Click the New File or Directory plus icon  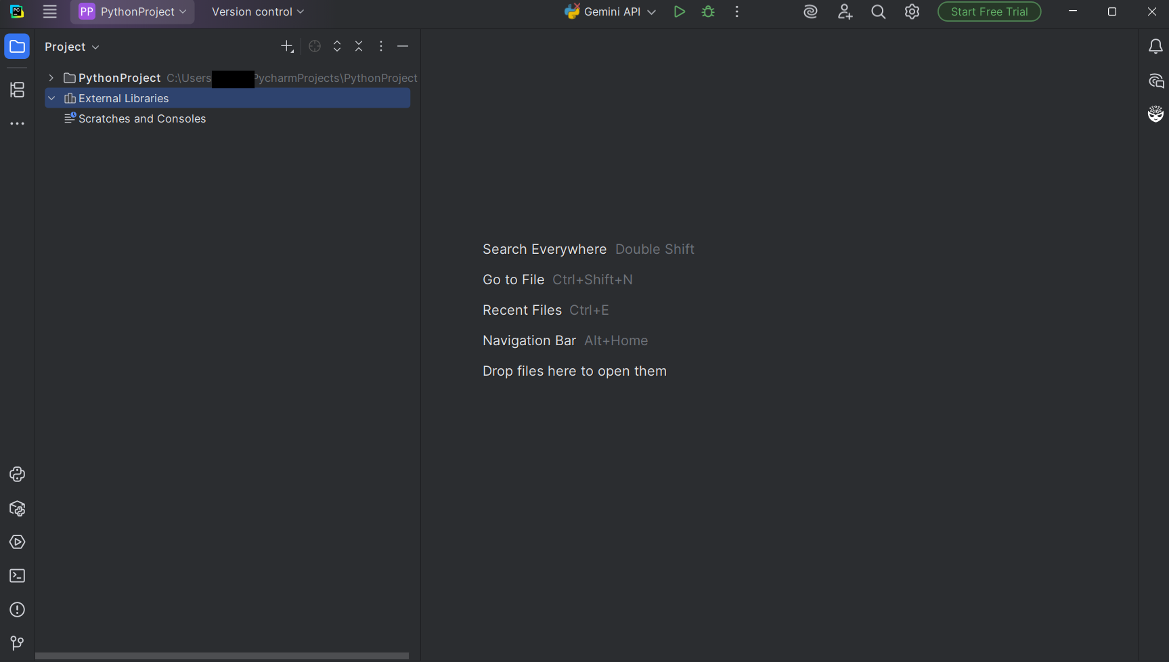pyautogui.click(x=287, y=46)
